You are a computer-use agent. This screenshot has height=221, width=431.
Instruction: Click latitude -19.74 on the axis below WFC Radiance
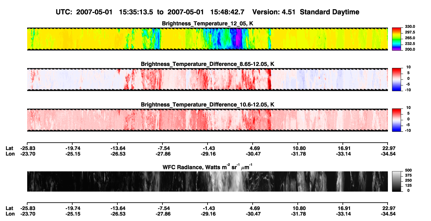[73, 208]
